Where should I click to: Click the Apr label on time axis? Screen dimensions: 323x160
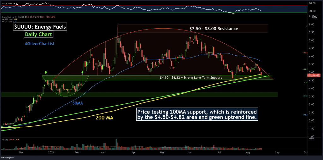pyautogui.click(x=133, y=152)
